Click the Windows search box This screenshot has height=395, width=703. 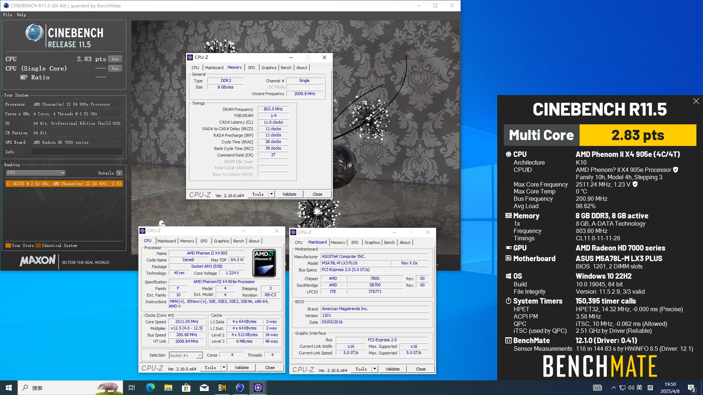(70, 388)
